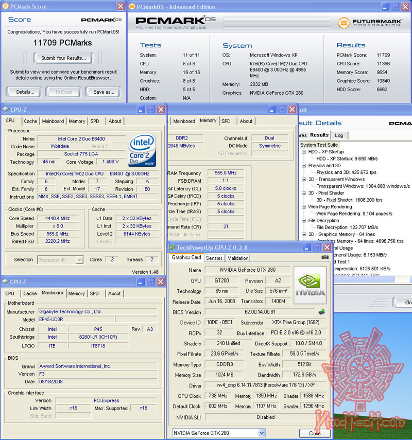The image size is (412, 440).
Task: Click the green save-BIOS chip icon in GPU-Z
Action: point(321,311)
